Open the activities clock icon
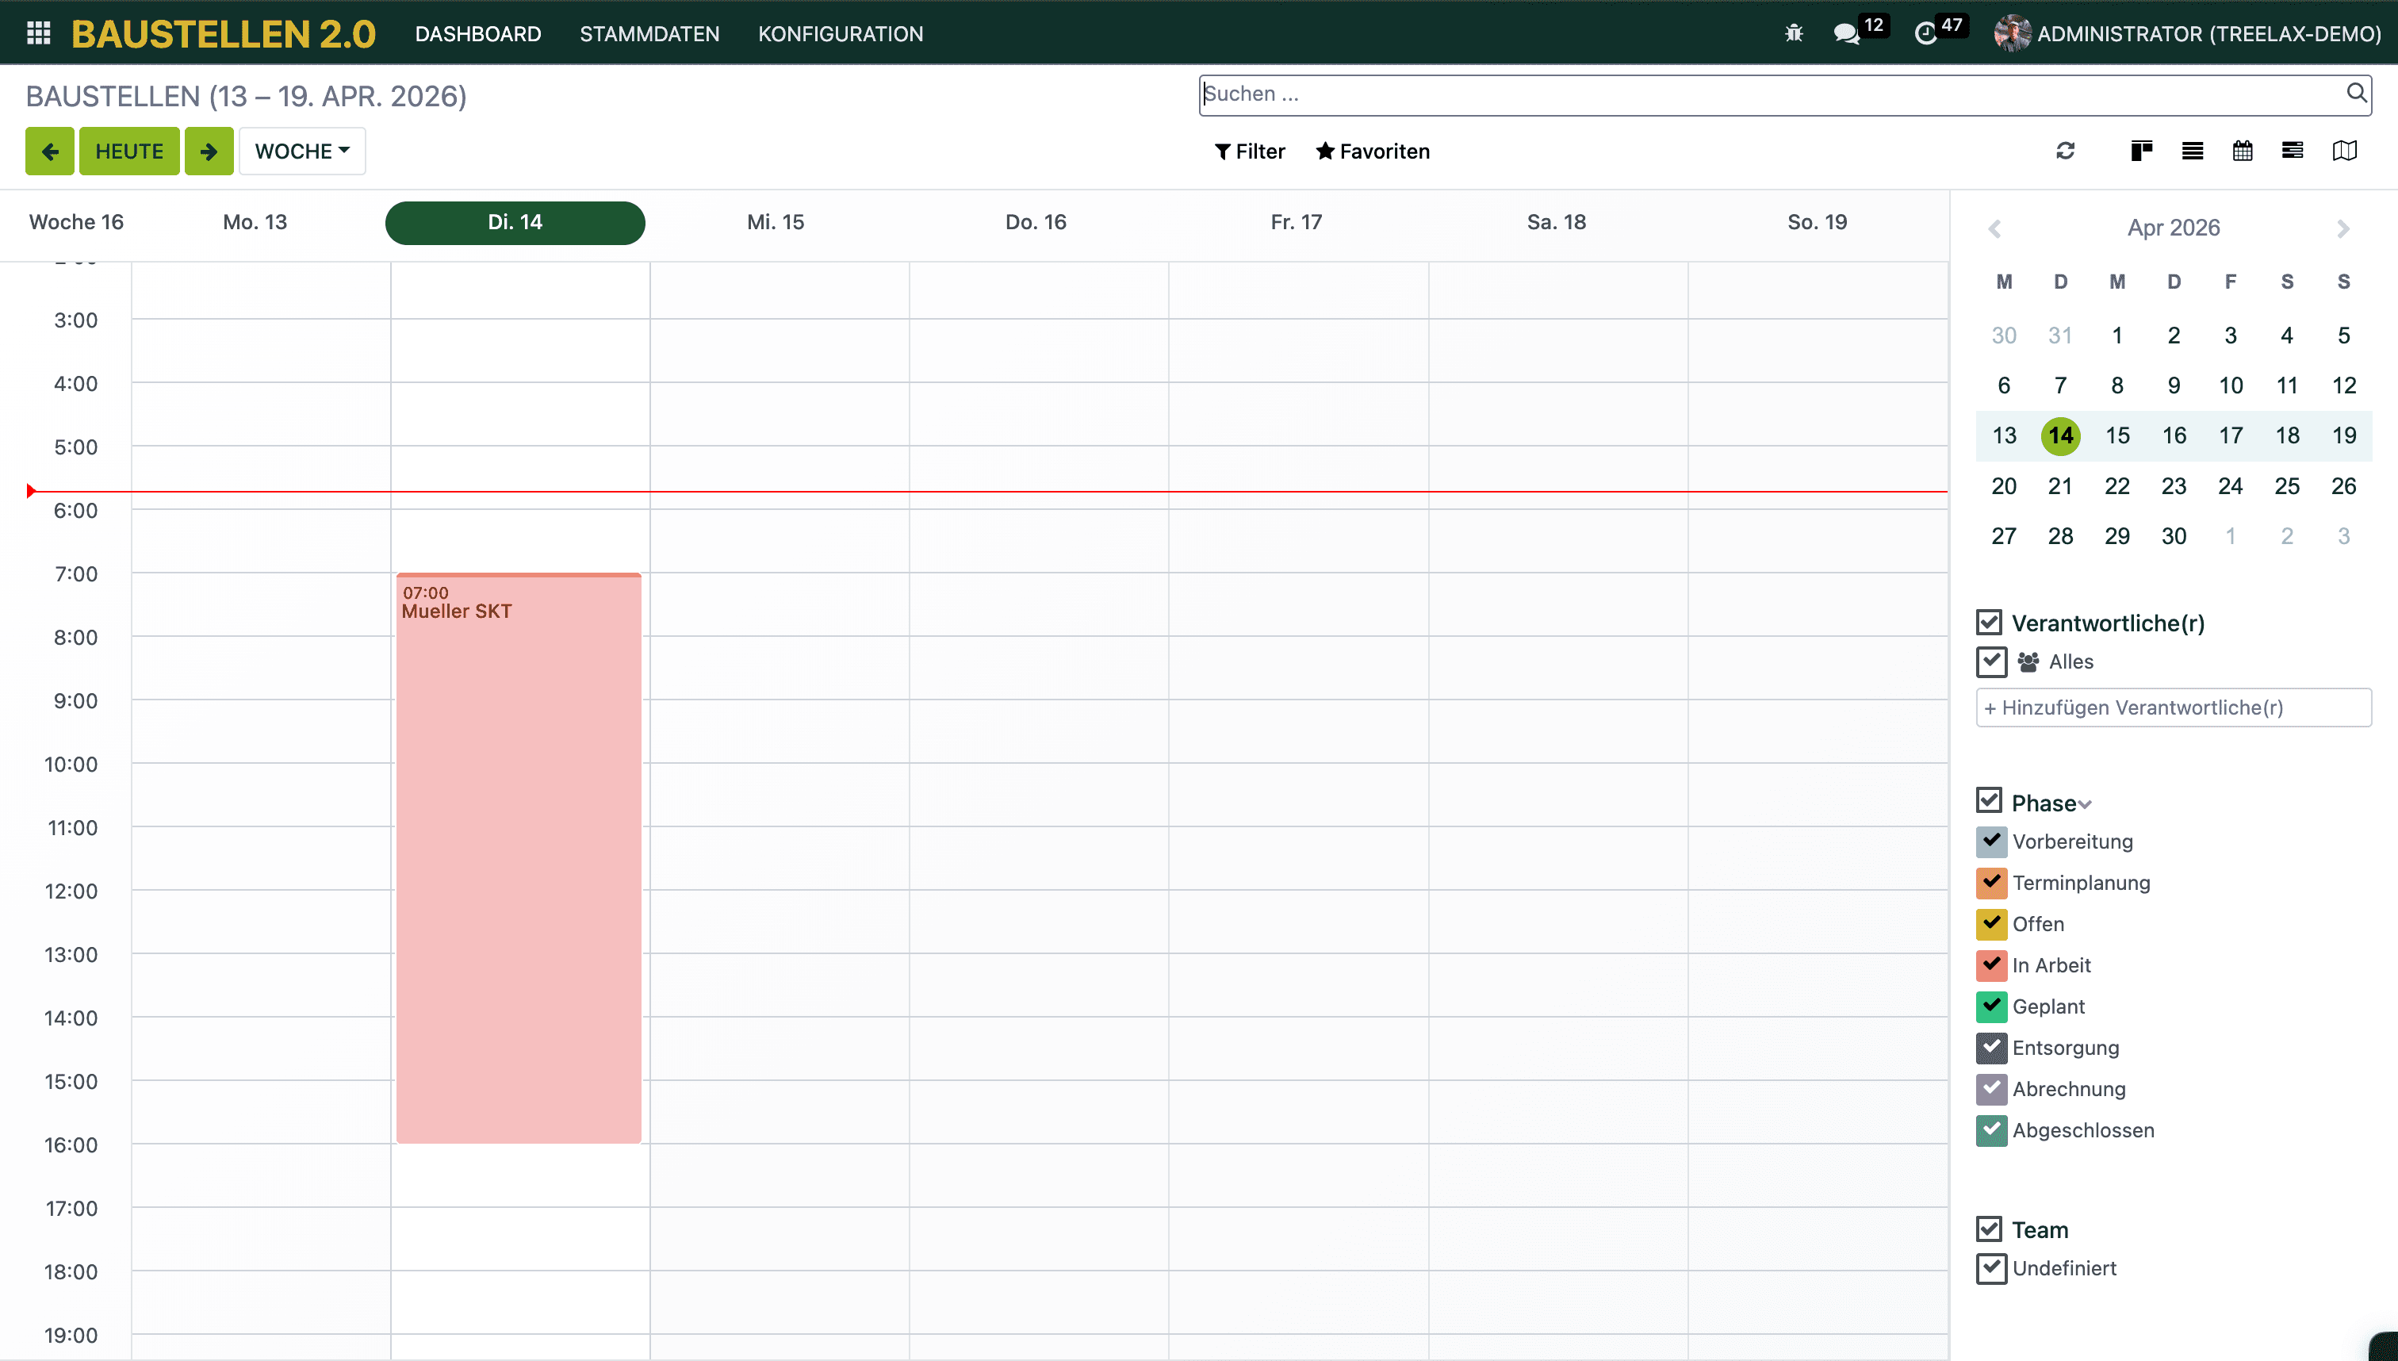 coord(1925,33)
